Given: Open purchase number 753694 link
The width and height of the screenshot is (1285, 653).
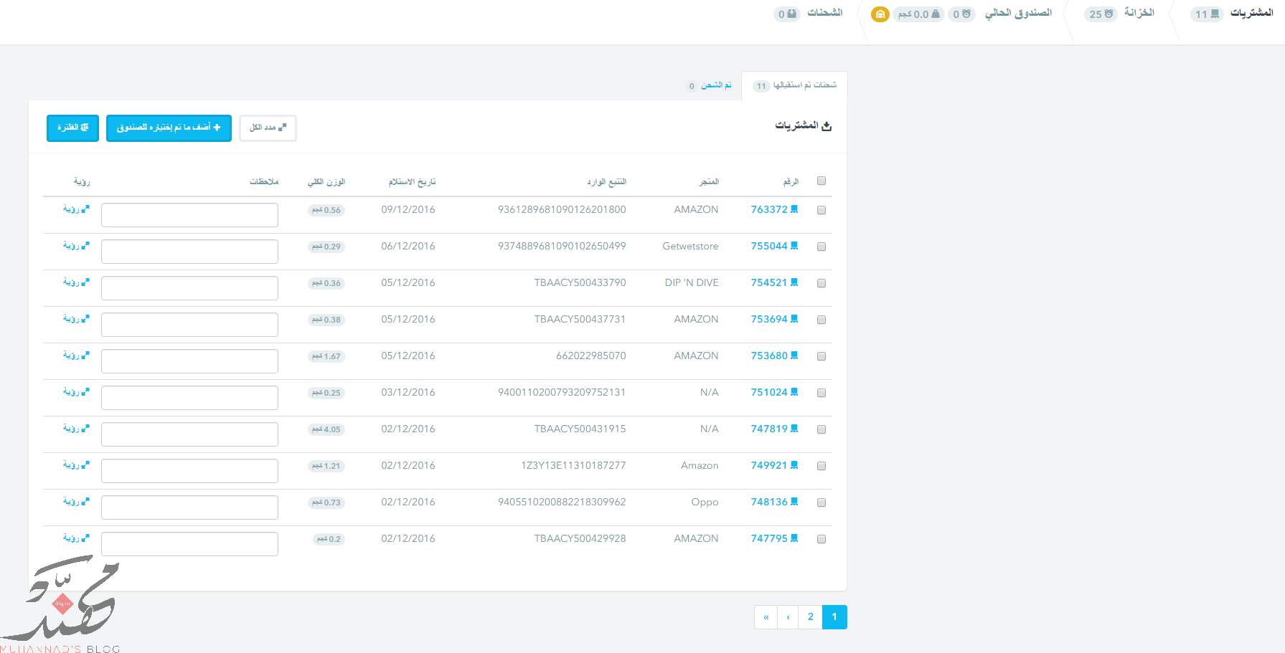Looking at the screenshot, I should pos(774,319).
